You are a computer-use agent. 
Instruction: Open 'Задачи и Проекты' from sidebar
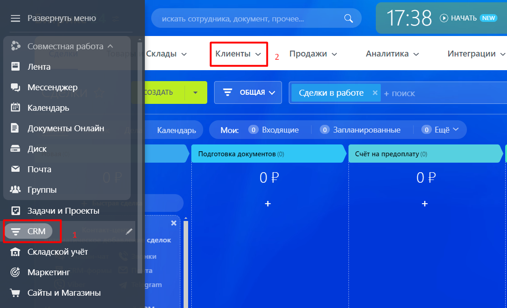[x=63, y=211]
